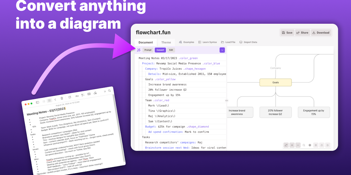This screenshot has height=175, width=351.
Task: Click the four-squares icon in graph toolbar
Action: (316, 145)
